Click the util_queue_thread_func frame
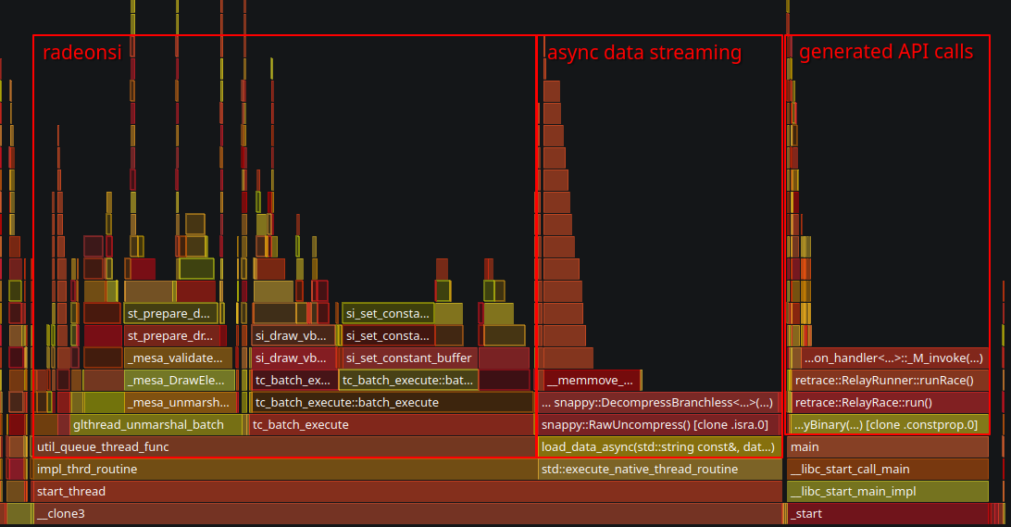This screenshot has width=1011, height=527. pos(278,446)
